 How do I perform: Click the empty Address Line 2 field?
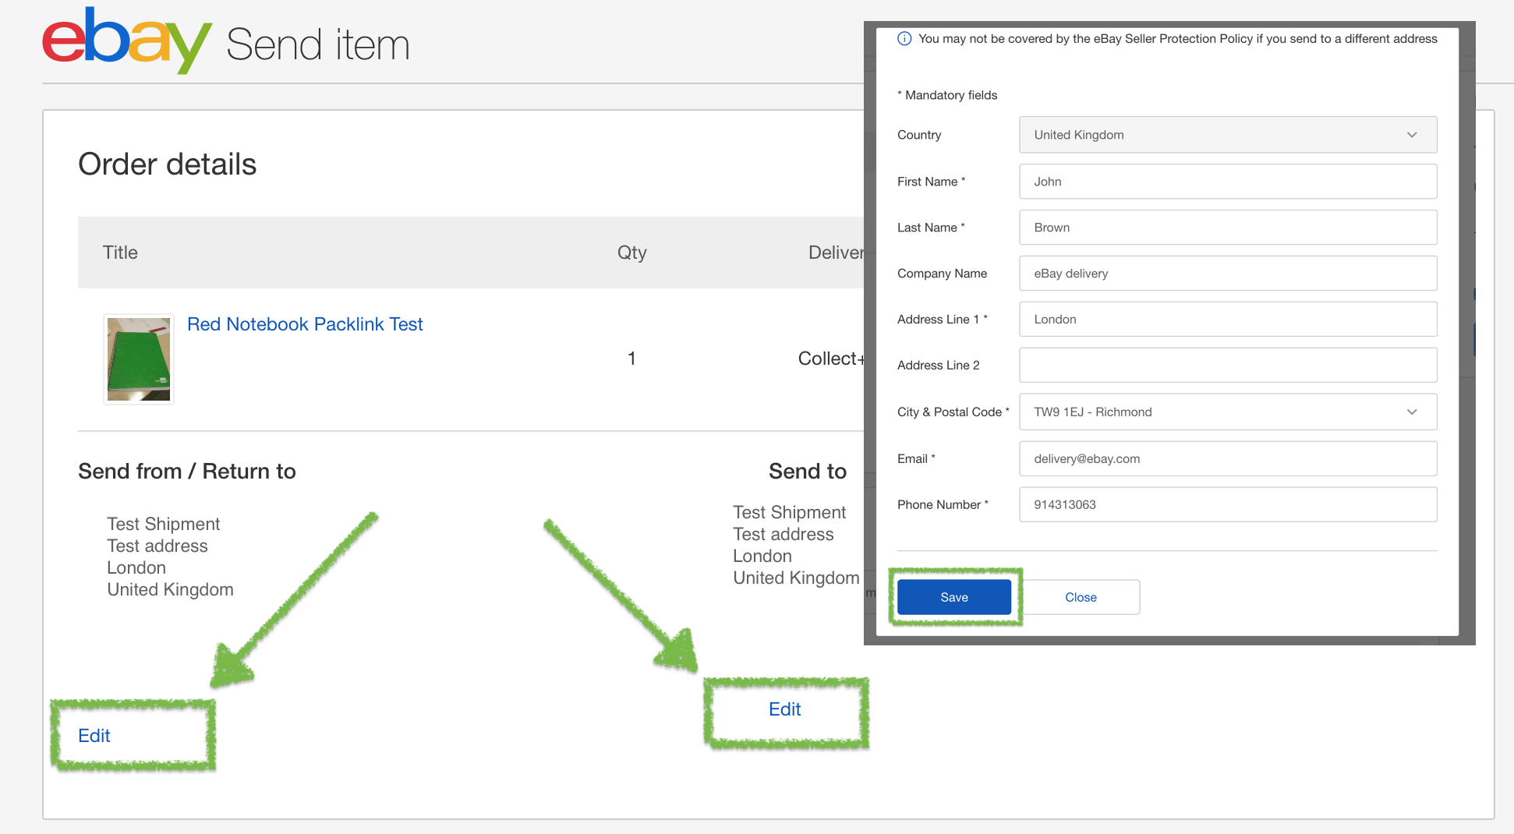point(1228,365)
